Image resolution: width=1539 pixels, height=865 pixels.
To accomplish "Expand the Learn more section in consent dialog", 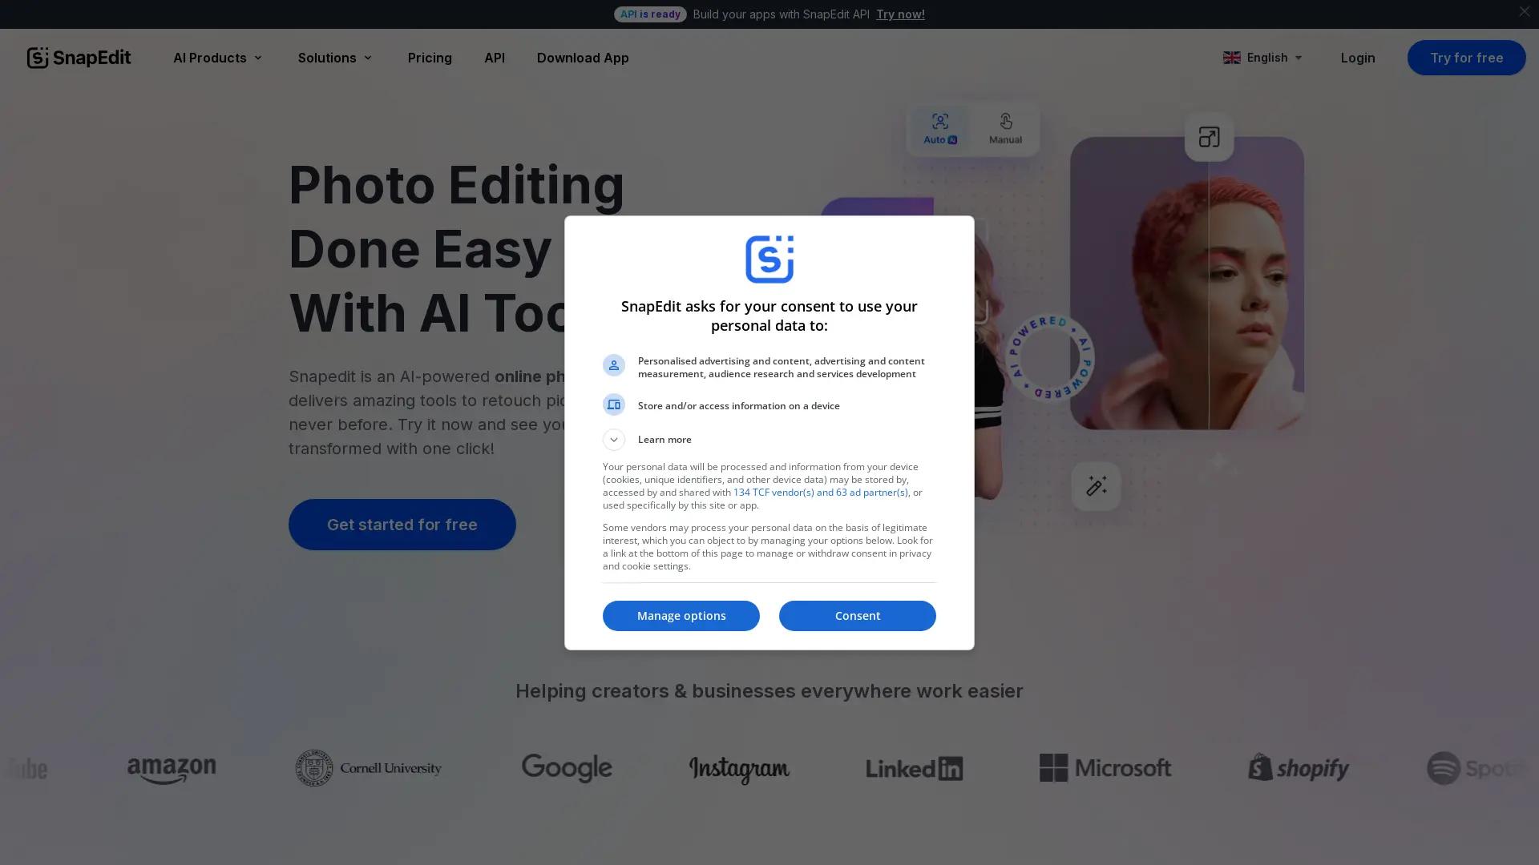I will pos(613,439).
